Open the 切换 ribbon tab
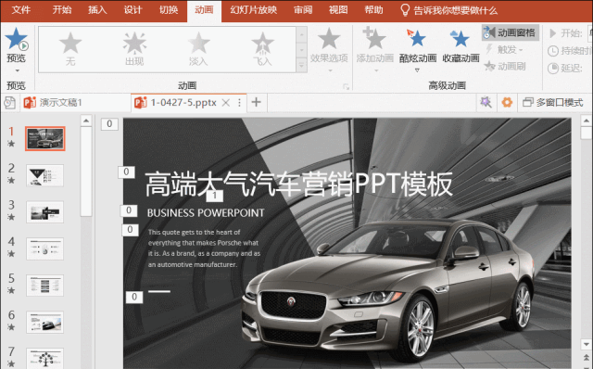This screenshot has width=593, height=369. tap(169, 10)
